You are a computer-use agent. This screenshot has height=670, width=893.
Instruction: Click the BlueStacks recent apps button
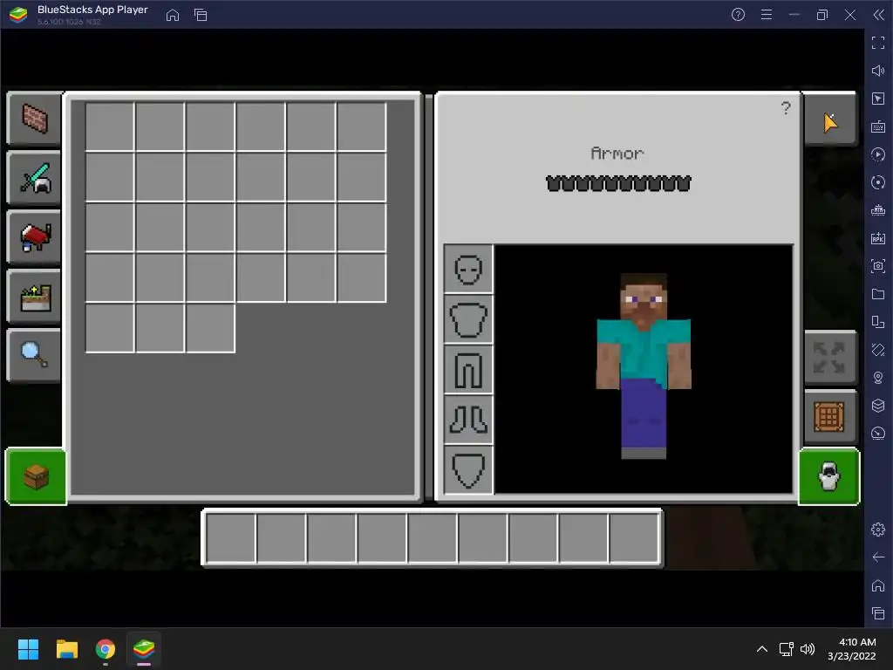tap(878, 613)
